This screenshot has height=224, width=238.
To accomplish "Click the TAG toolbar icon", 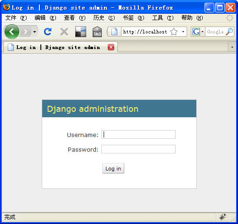I will [x=97, y=32].
